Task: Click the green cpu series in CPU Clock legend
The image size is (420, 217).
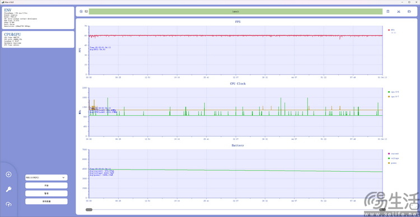Action: (x=394, y=92)
